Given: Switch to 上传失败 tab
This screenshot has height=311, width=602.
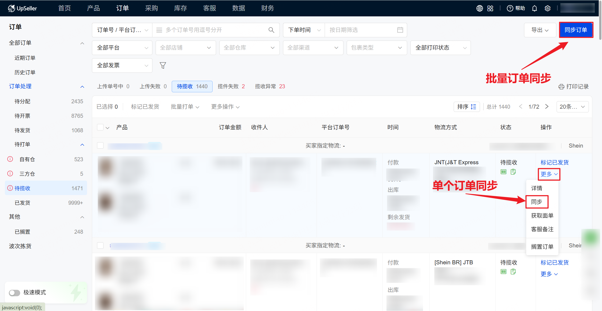Looking at the screenshot, I should pos(153,86).
